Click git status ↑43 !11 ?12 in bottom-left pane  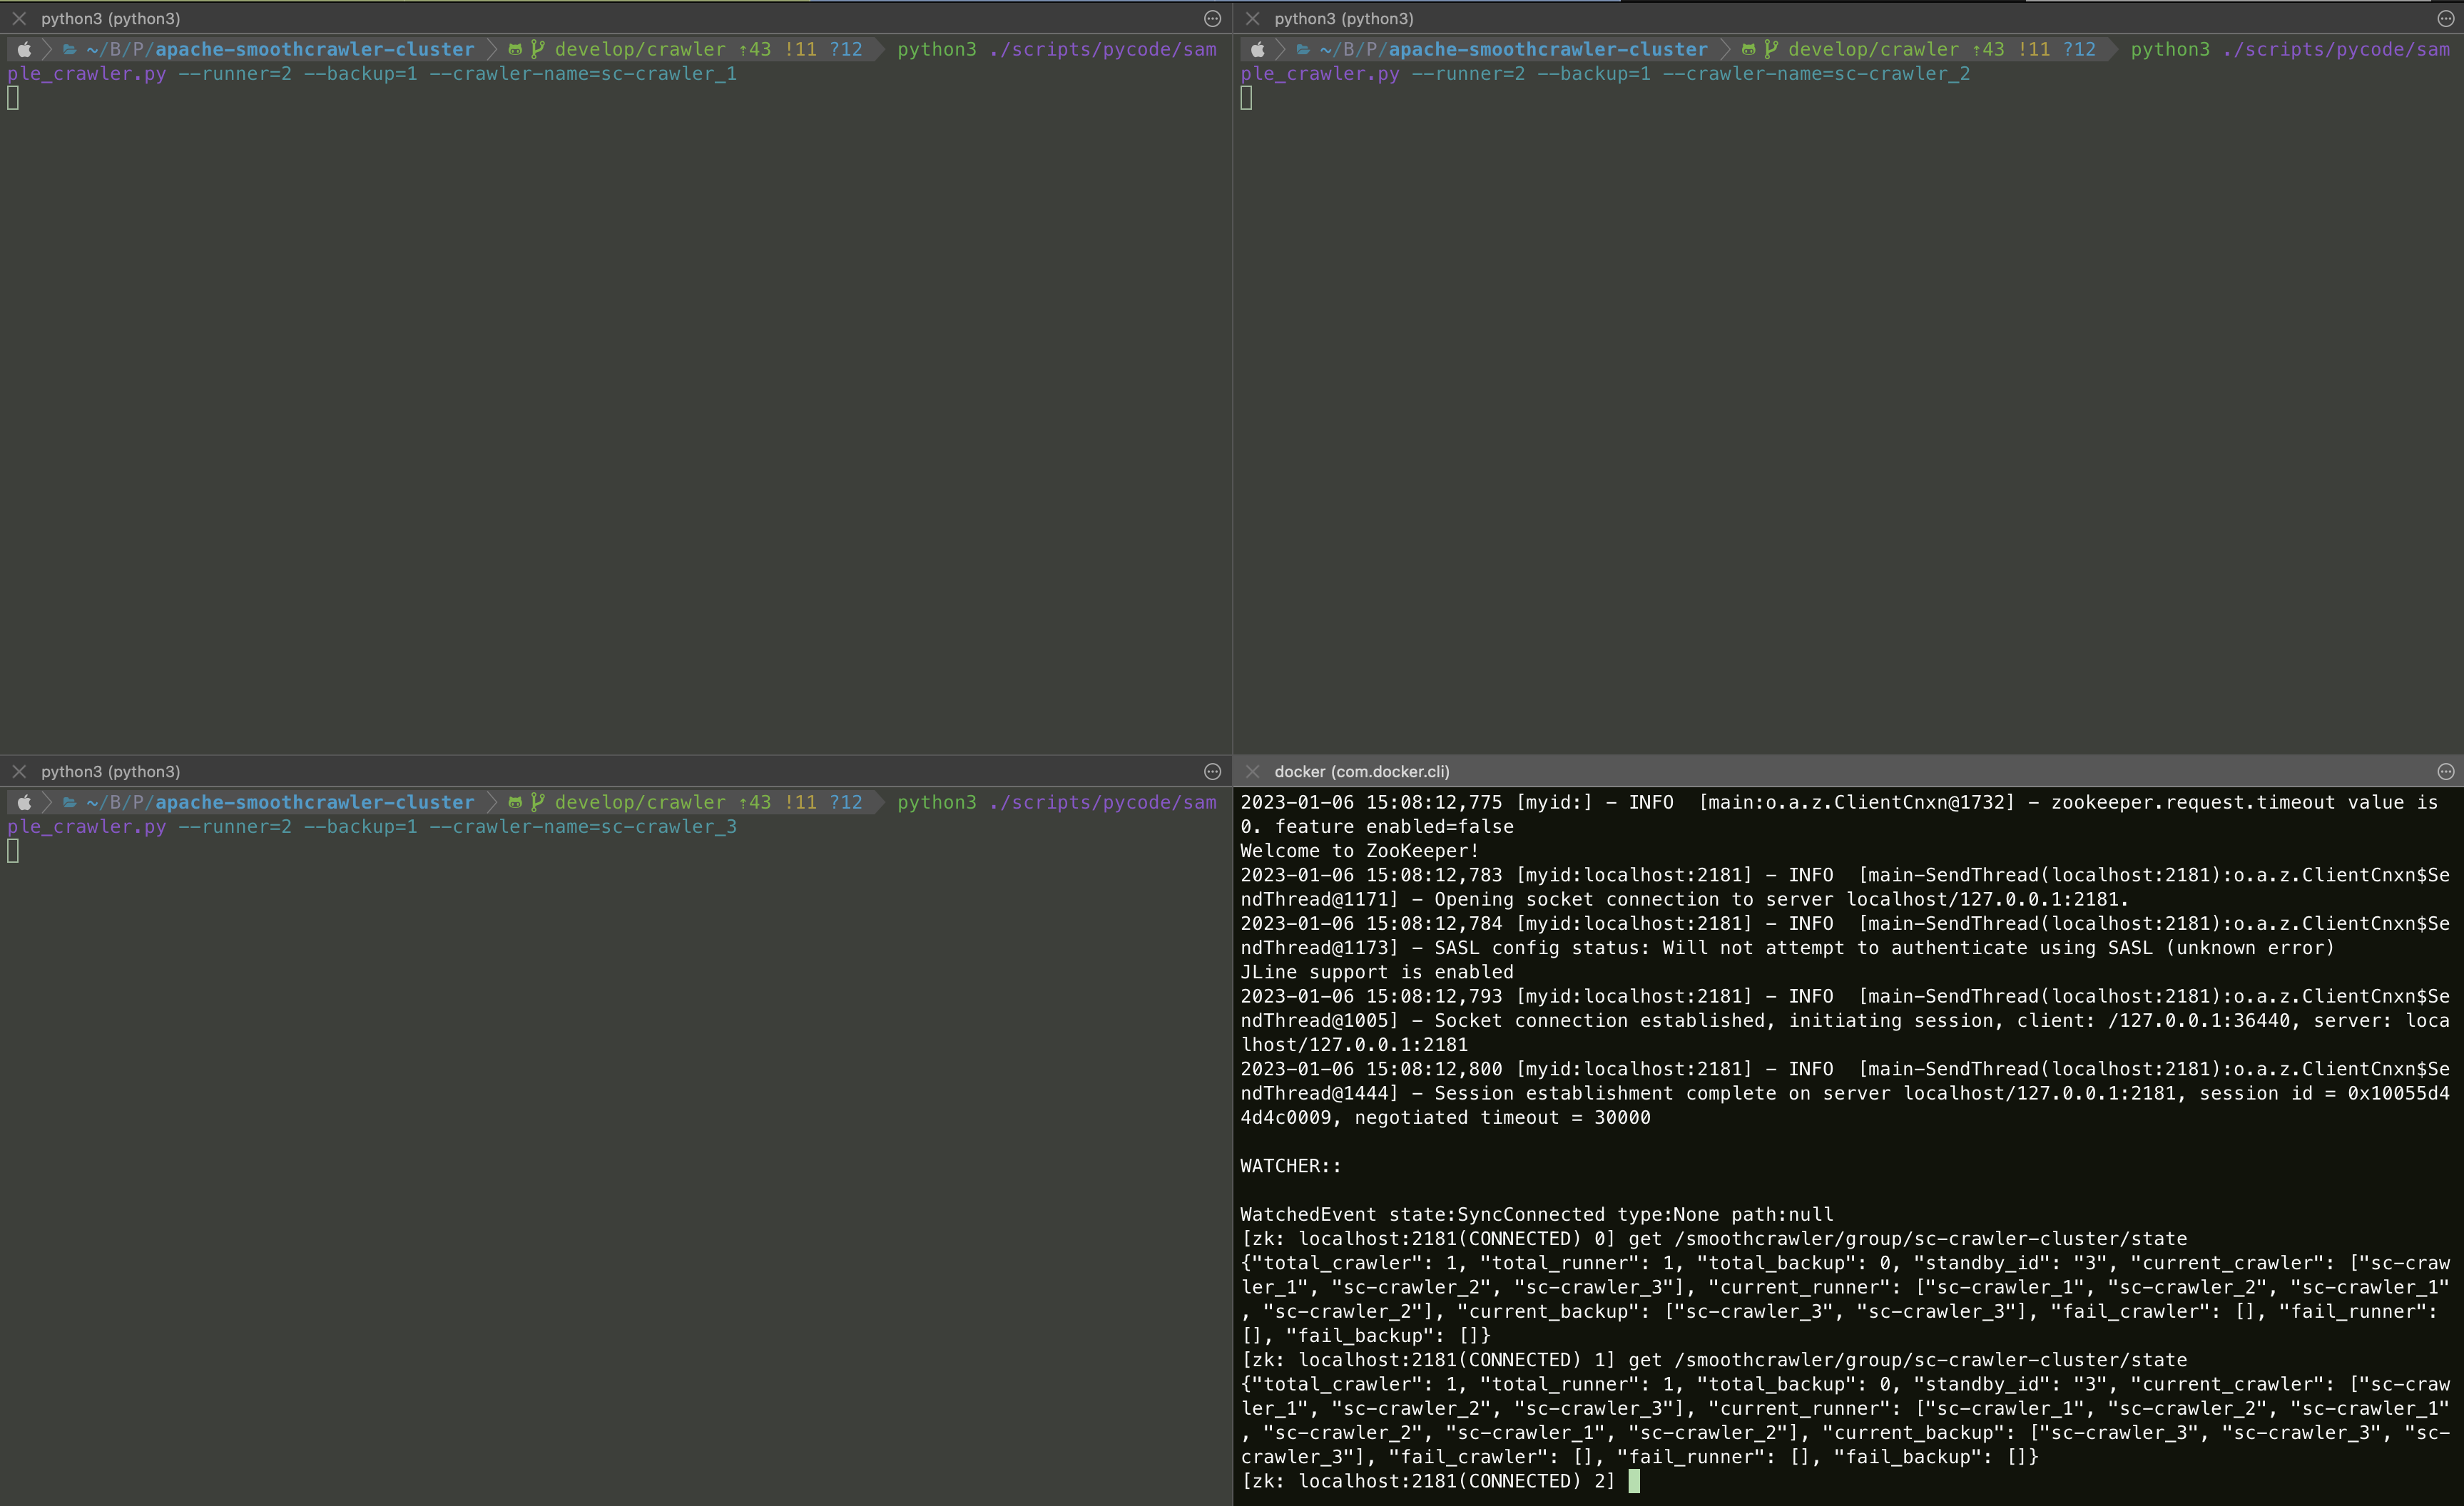pyautogui.click(x=800, y=802)
